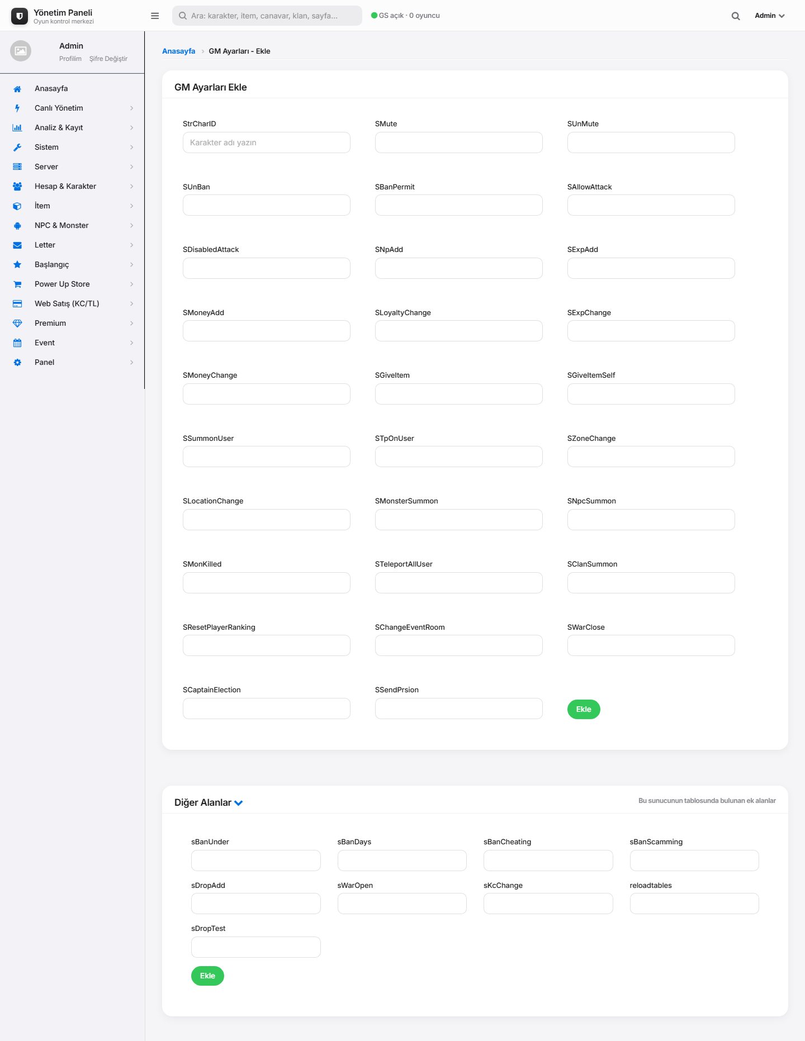This screenshot has height=1041, width=805.
Task: Expand the Sistem submenu arrow
Action: 131,148
